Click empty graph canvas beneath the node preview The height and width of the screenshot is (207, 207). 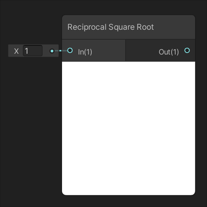coord(129,201)
